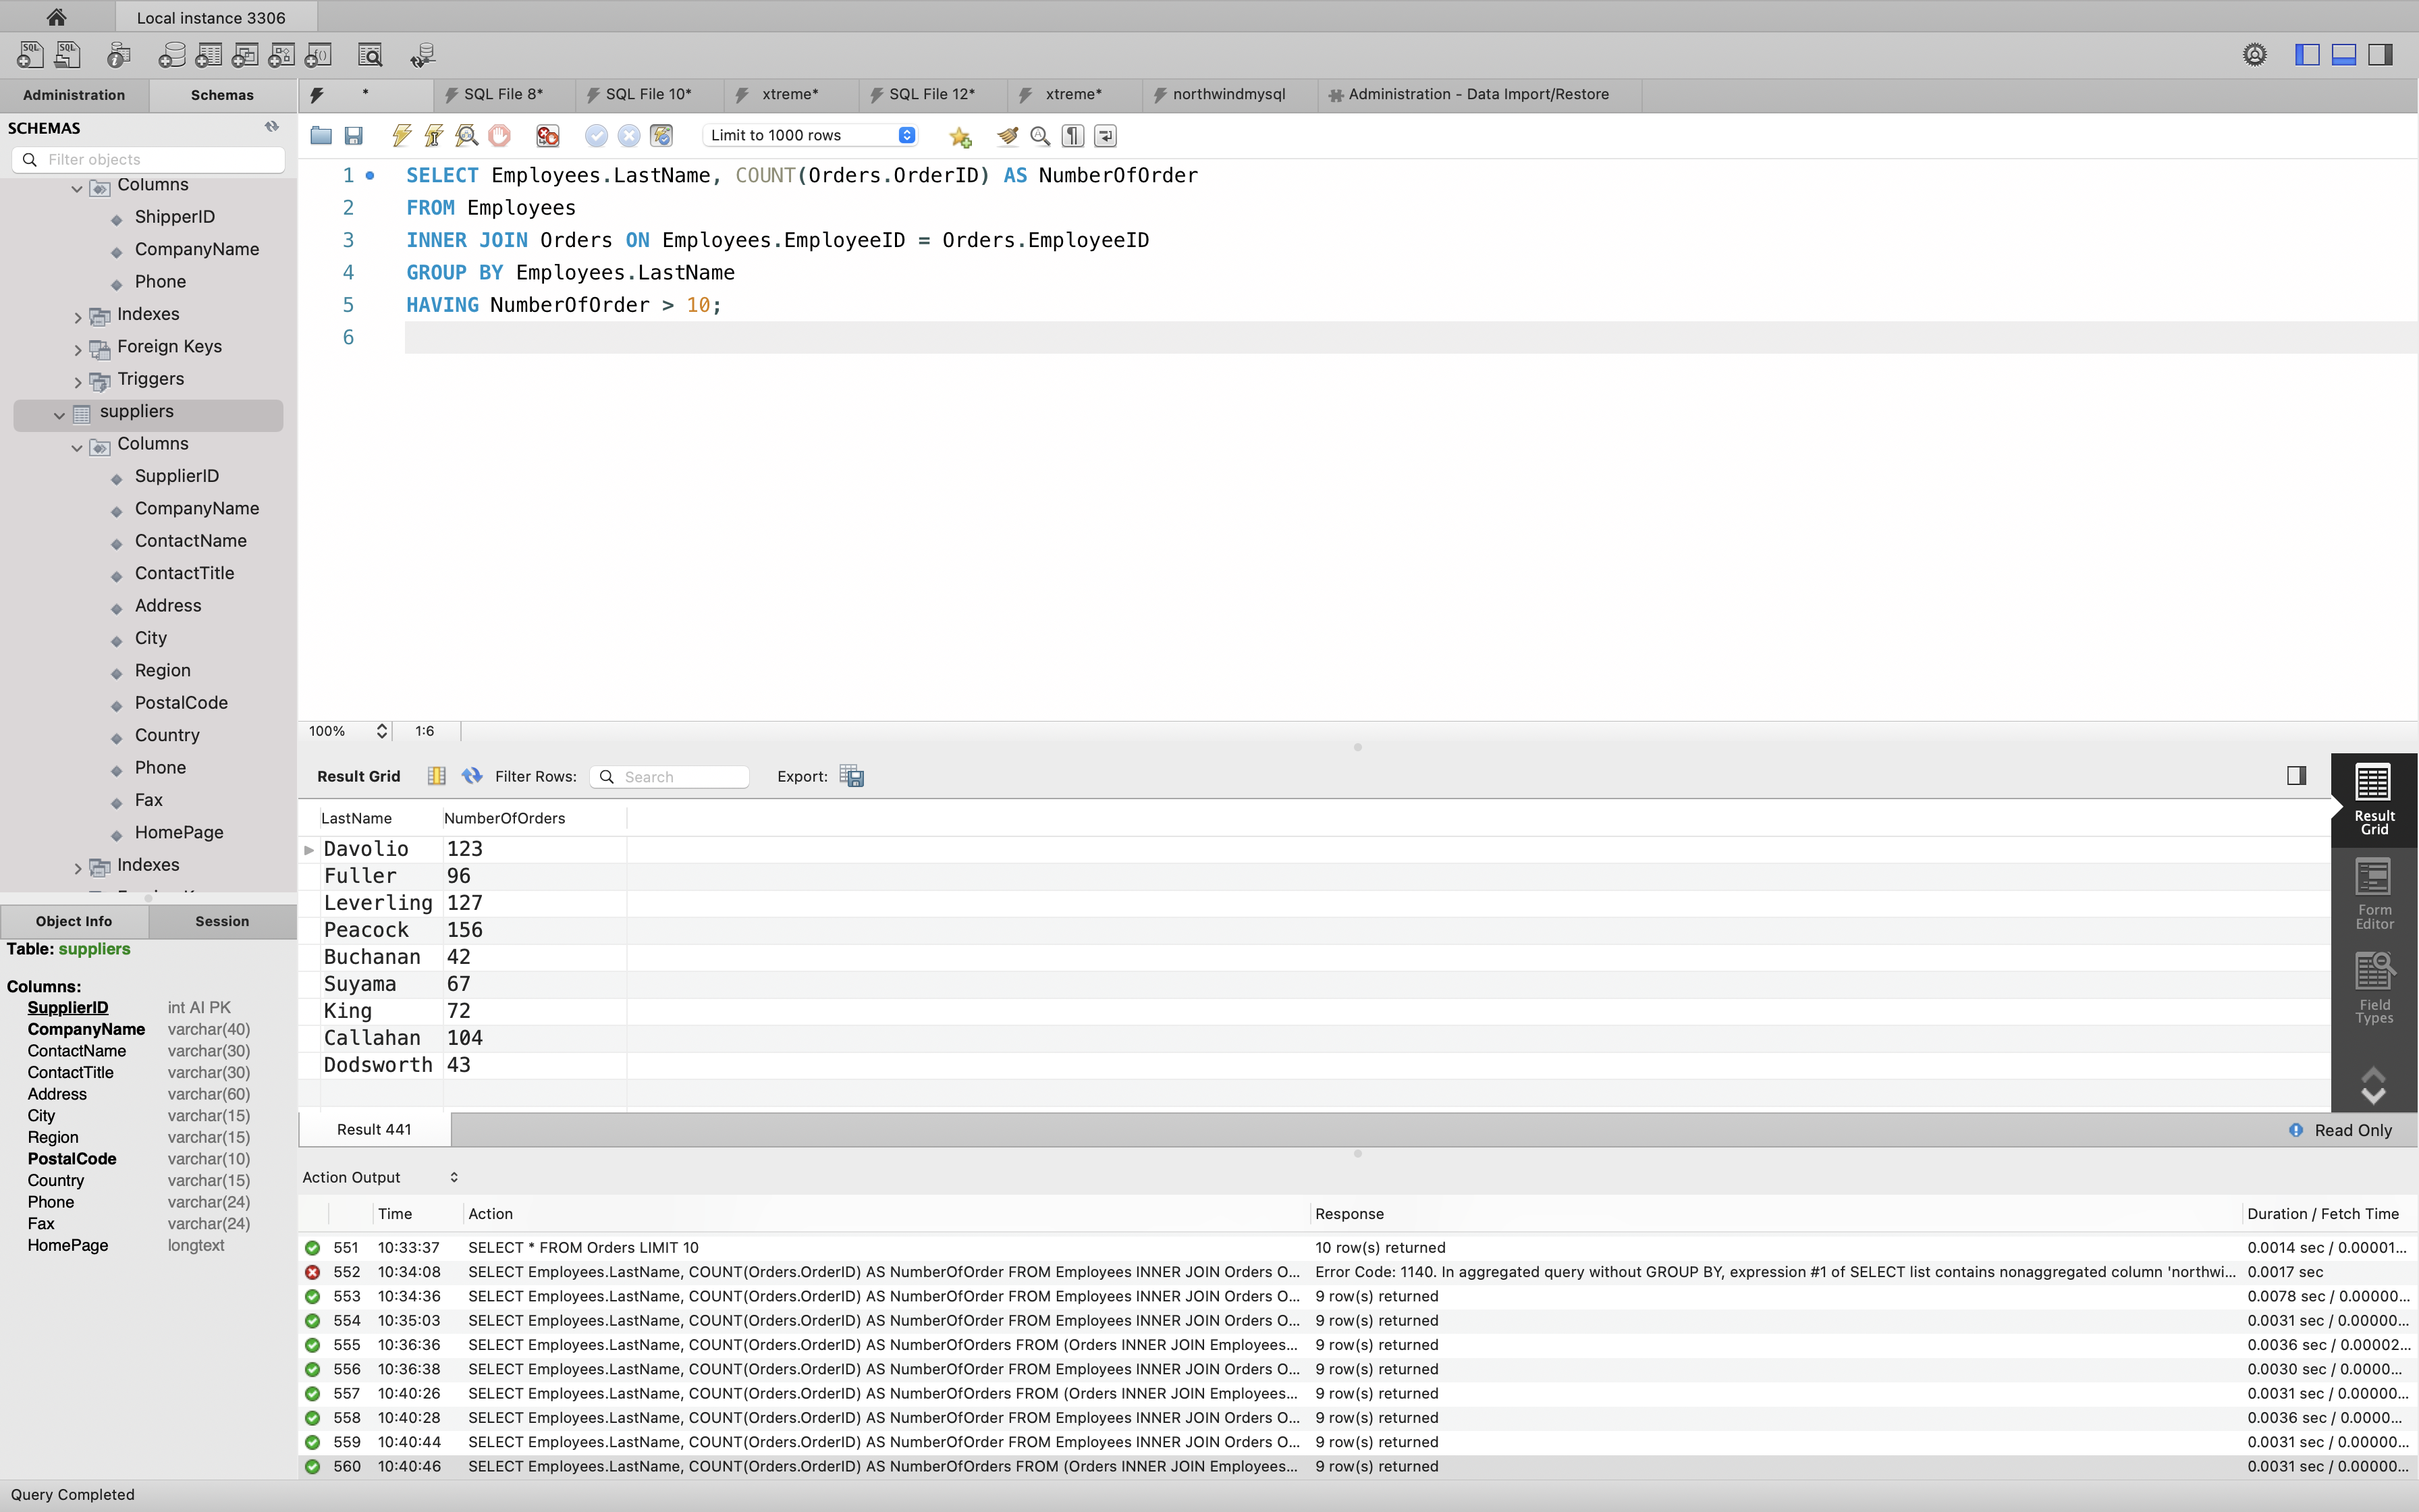Click the red Stop execution hand icon
This screenshot has height=1512, width=2419.
coord(499,135)
